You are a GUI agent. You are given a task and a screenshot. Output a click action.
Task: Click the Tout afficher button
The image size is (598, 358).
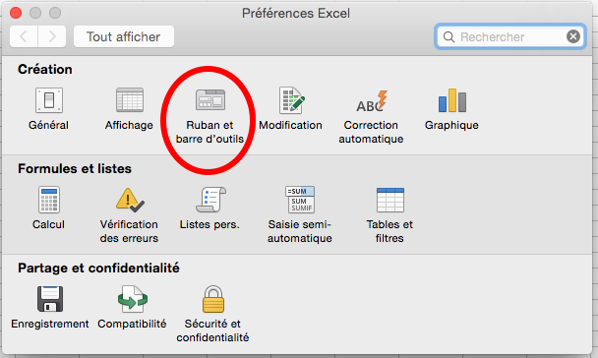pos(124,36)
